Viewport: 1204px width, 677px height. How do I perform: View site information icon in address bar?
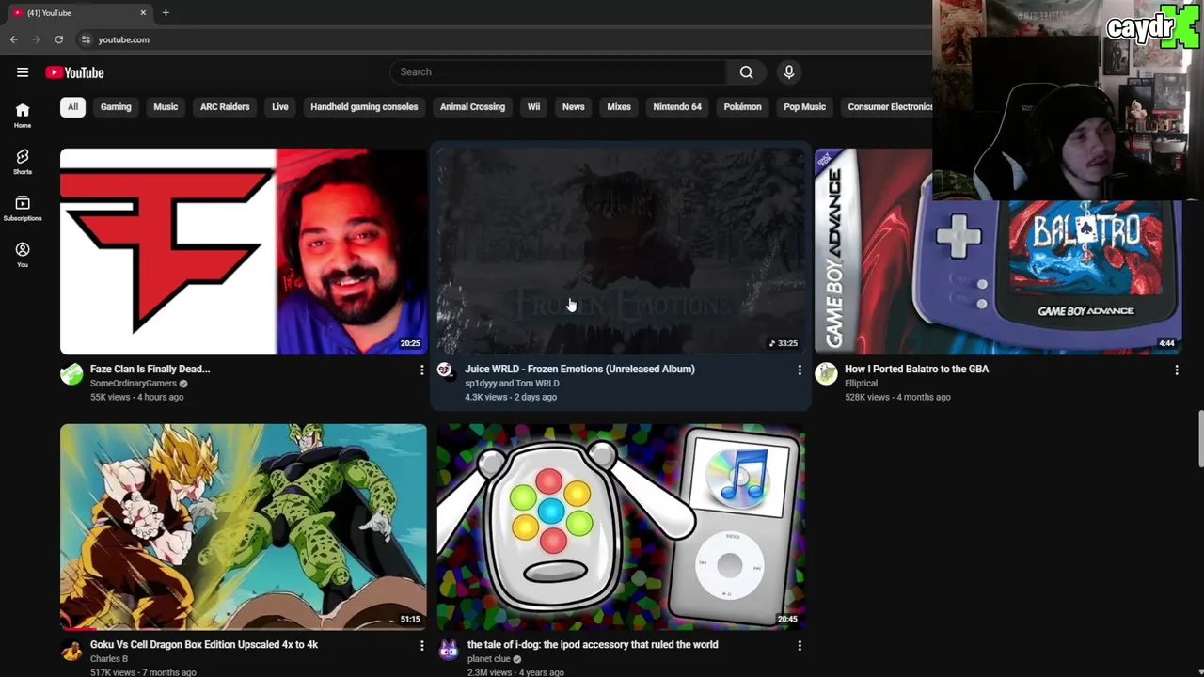point(86,39)
